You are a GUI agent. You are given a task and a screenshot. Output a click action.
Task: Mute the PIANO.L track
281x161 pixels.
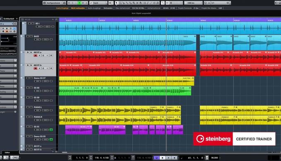coord(28,107)
